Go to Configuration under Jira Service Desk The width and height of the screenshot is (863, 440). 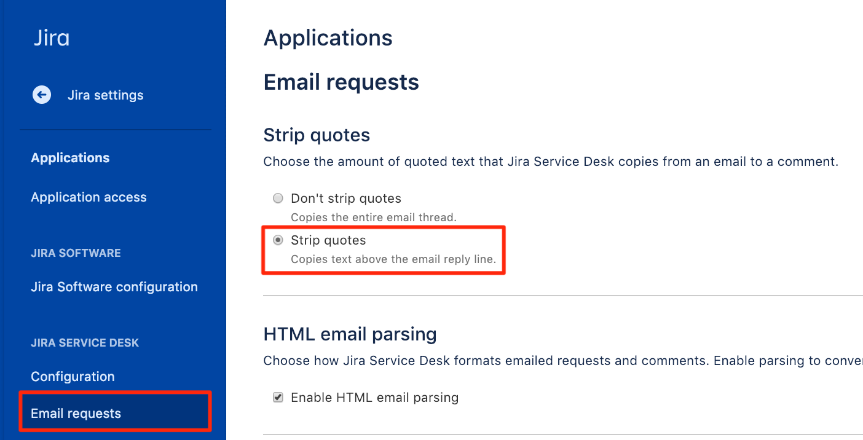pyautogui.click(x=73, y=377)
